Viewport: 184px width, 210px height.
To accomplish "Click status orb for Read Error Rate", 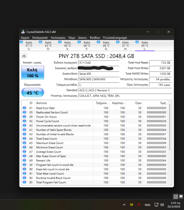I will (24, 108).
